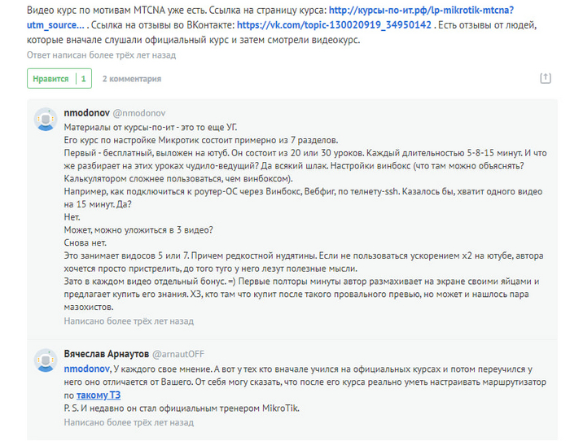Expand the 2 комментария section
The width and height of the screenshot is (570, 441).
point(131,79)
